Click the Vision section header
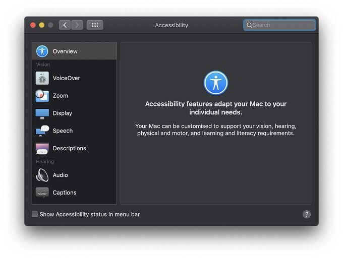The image size is (343, 258). [43, 64]
